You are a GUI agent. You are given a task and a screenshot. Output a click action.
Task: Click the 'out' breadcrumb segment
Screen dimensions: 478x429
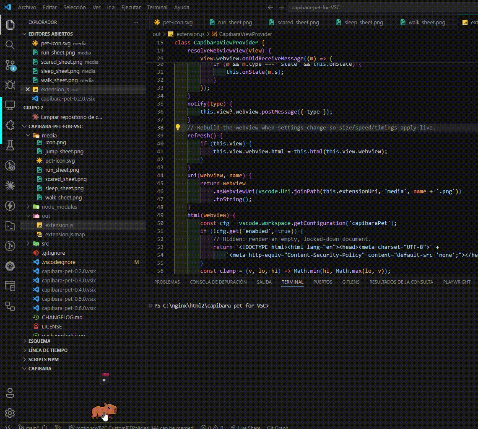click(x=156, y=34)
